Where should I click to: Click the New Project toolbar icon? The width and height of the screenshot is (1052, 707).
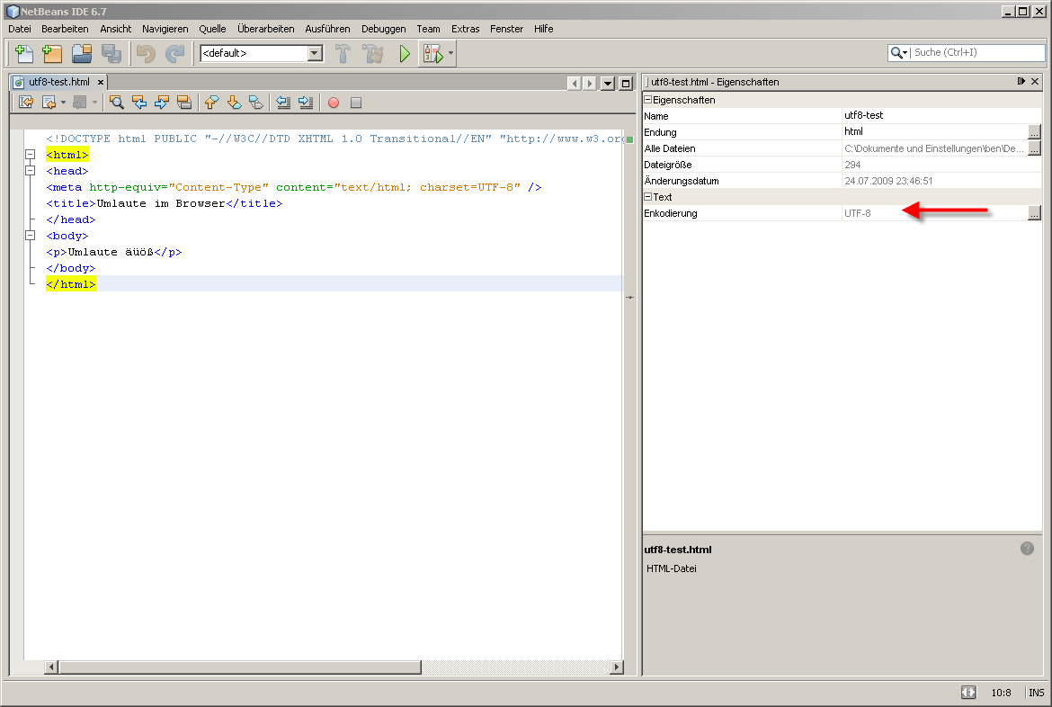point(52,53)
